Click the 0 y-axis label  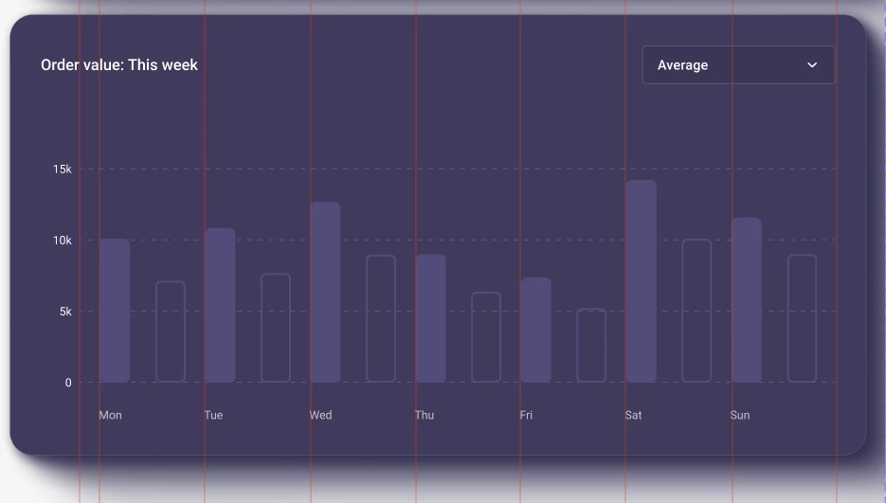[68, 383]
